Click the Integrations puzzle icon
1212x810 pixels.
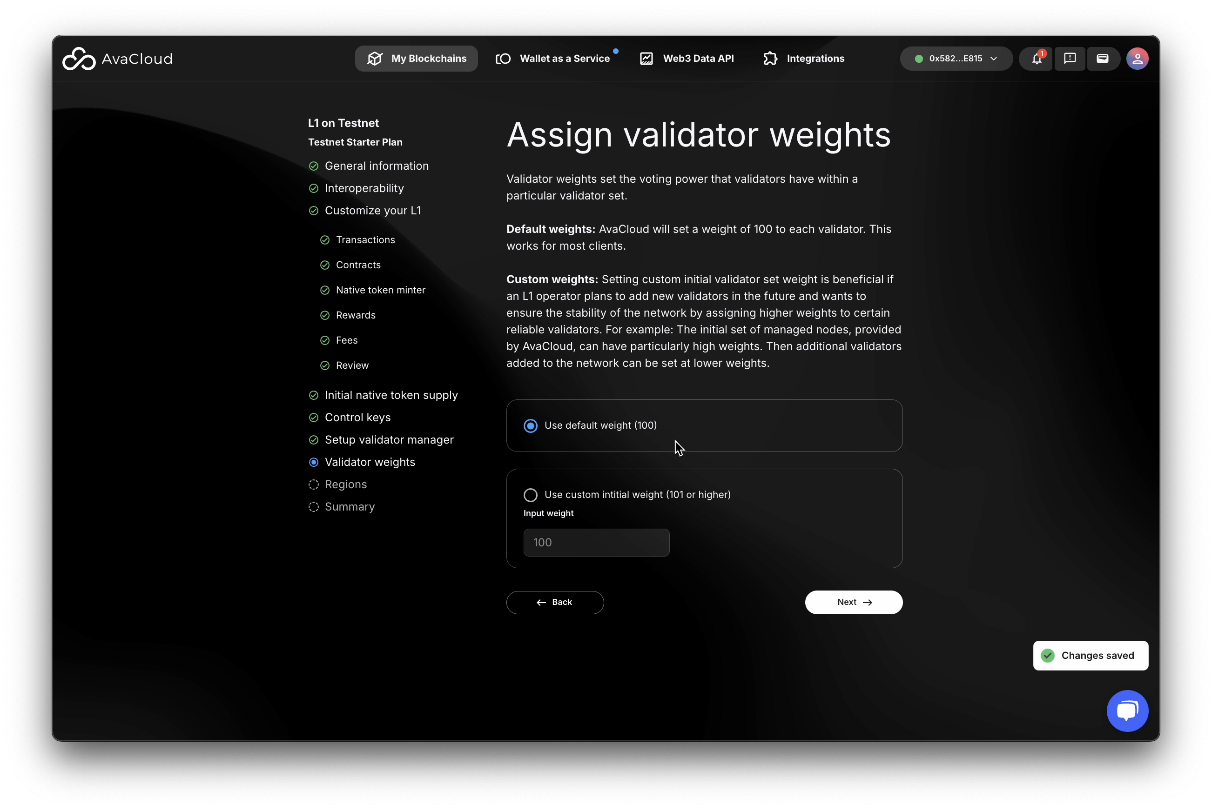[x=770, y=59]
